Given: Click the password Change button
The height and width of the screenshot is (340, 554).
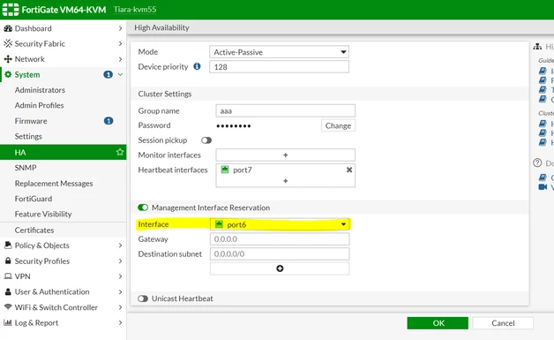Looking at the screenshot, I should [x=338, y=125].
